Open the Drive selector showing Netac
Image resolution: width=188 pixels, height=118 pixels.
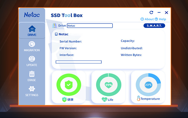point(90,26)
